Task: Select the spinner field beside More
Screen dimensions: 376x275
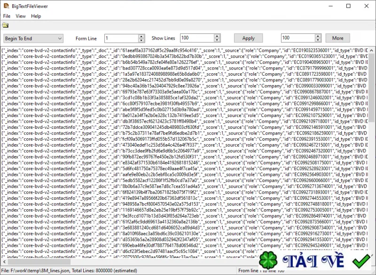Action: tap(296, 38)
